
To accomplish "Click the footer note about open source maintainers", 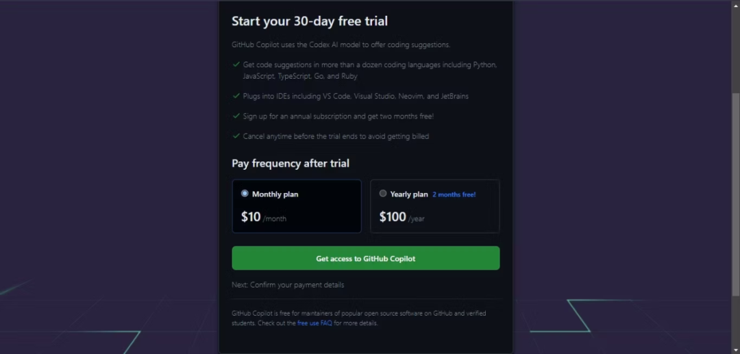I will 358,314.
